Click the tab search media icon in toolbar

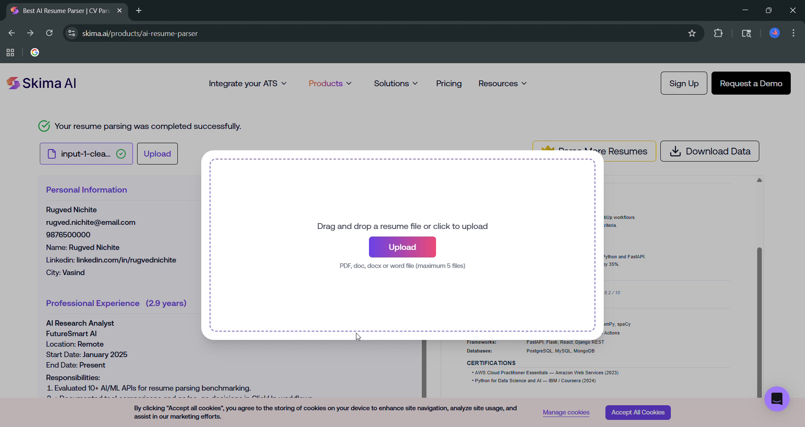[x=746, y=33]
